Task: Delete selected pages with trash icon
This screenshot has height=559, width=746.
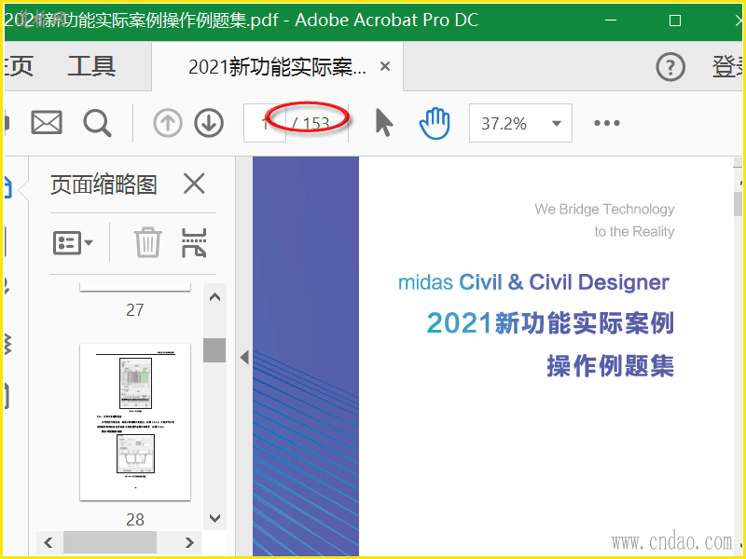Action: [147, 242]
